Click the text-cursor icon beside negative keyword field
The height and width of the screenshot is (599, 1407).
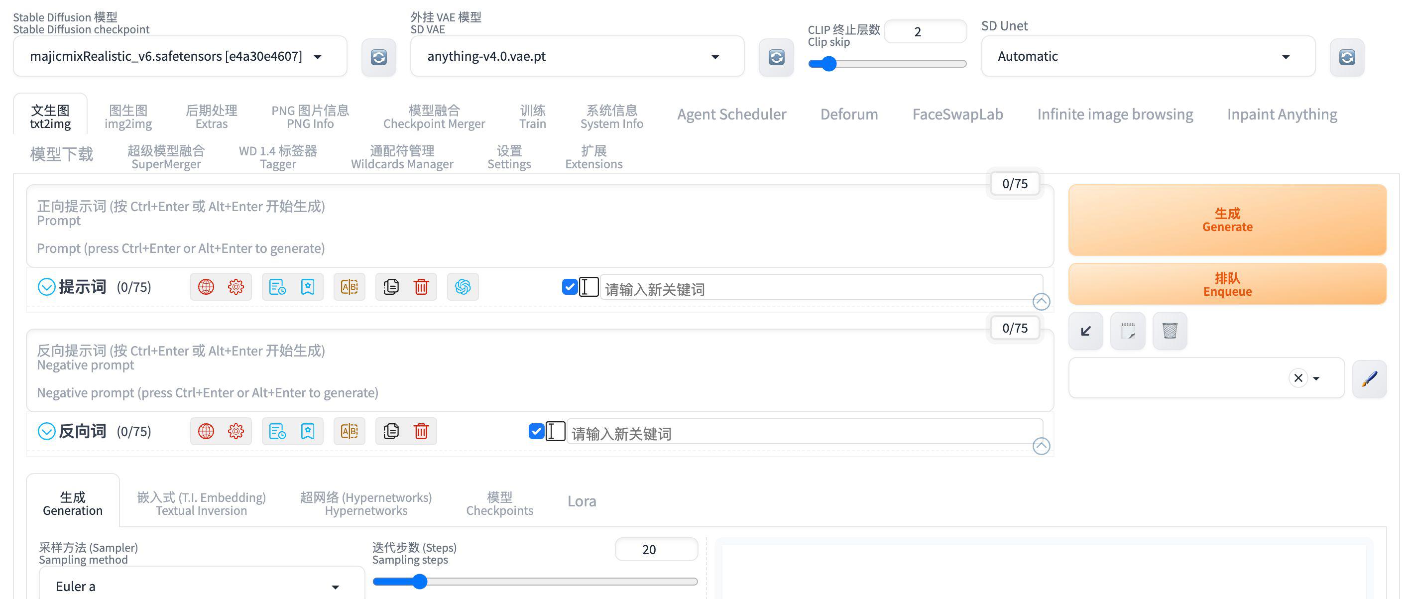[555, 431]
